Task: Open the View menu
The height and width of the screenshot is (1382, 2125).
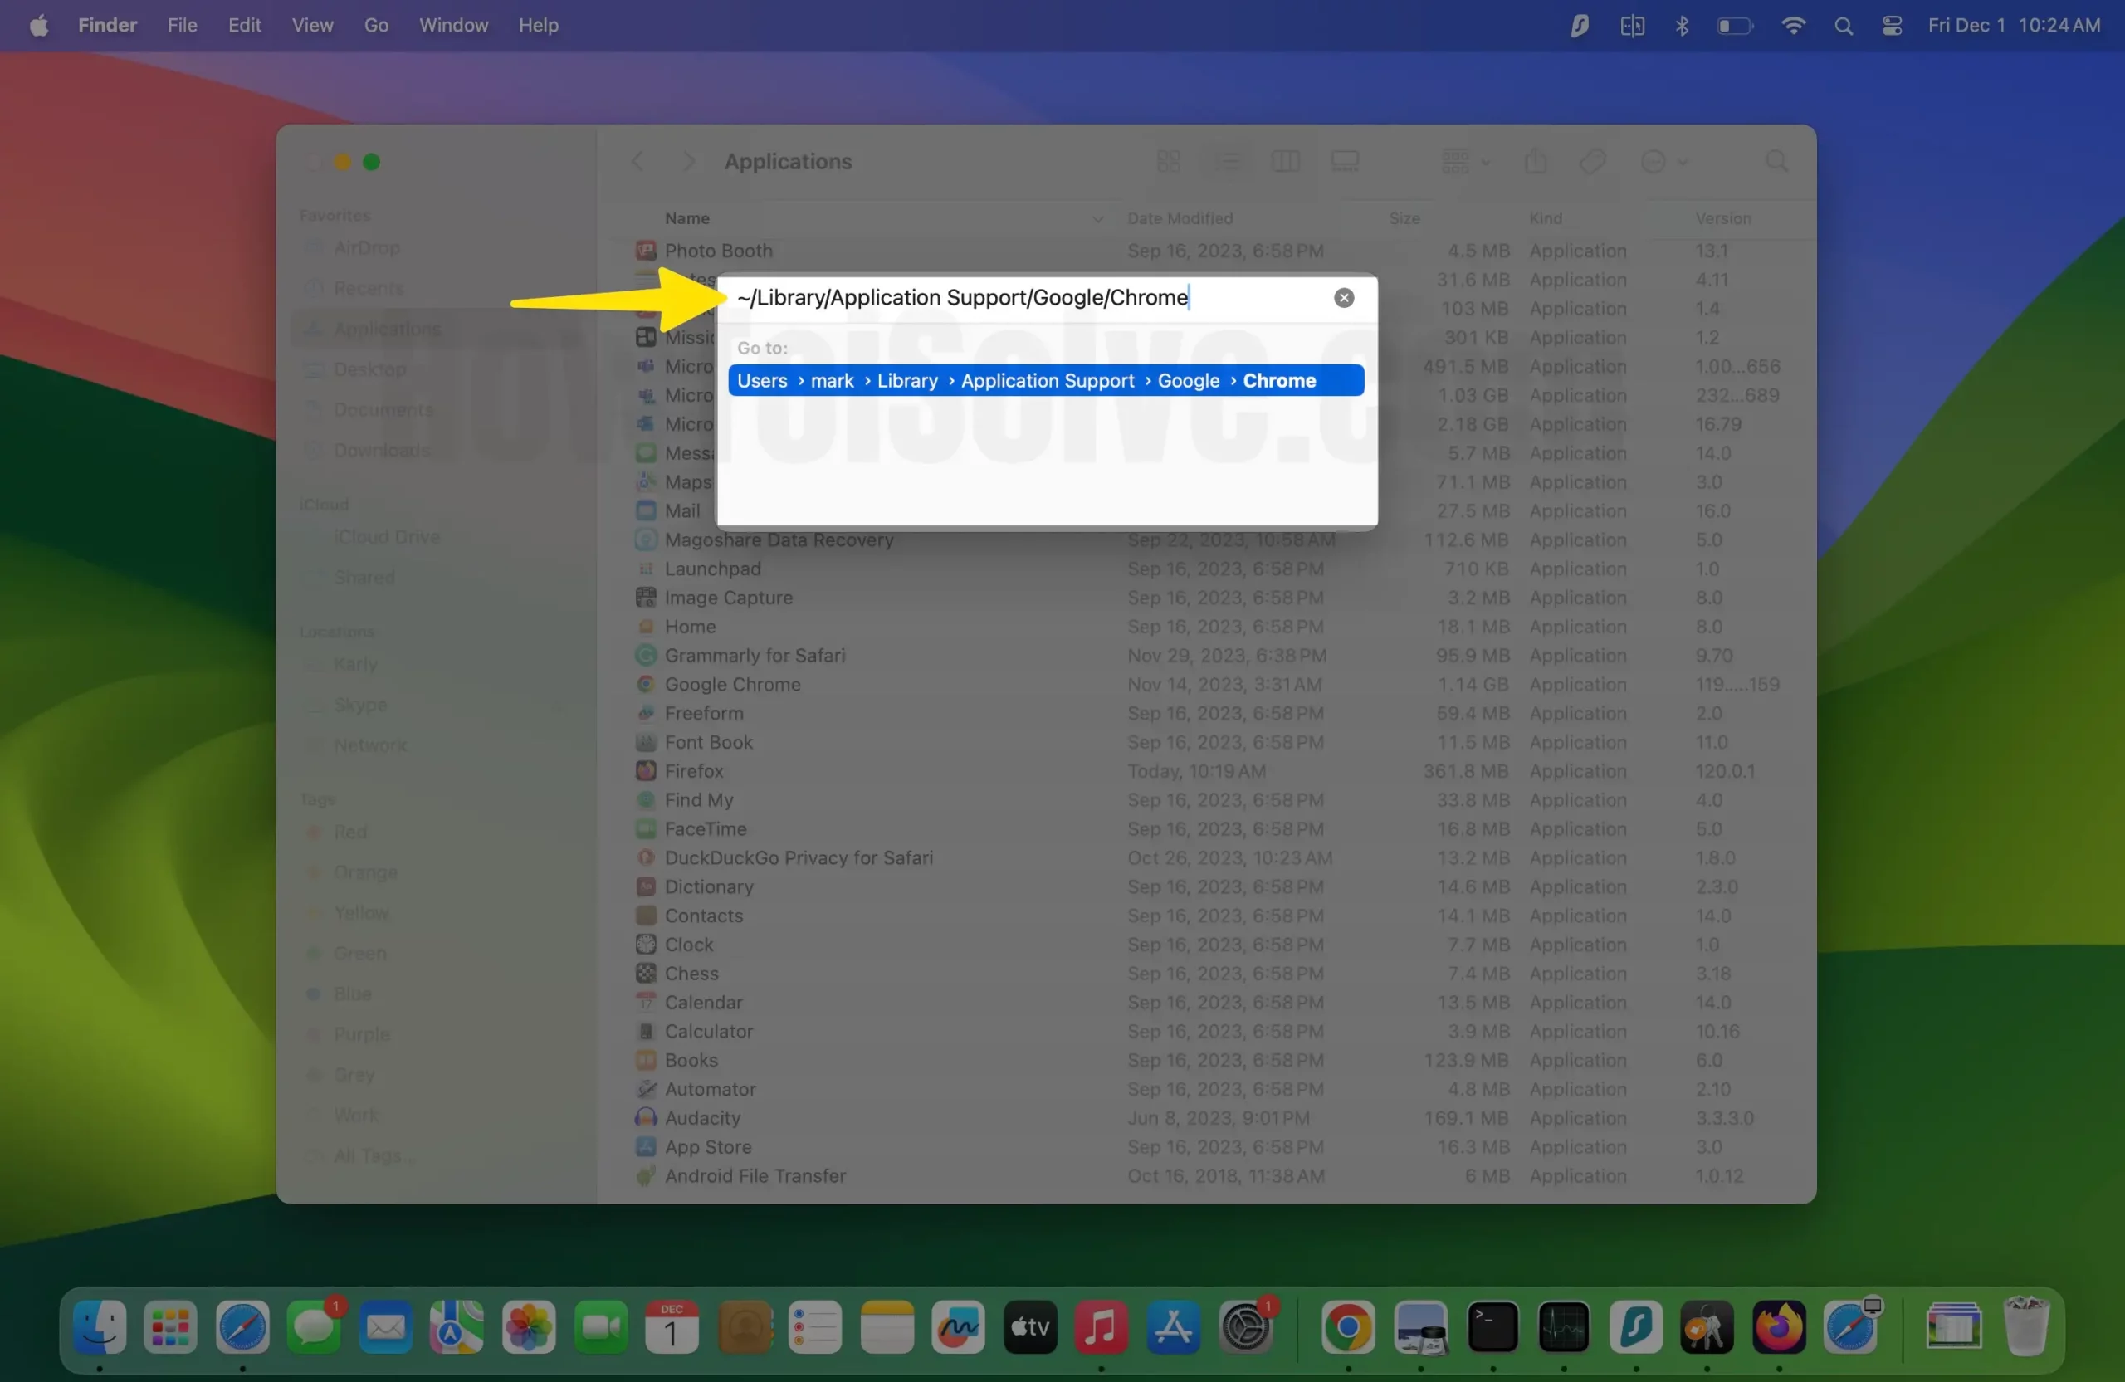Action: (312, 25)
